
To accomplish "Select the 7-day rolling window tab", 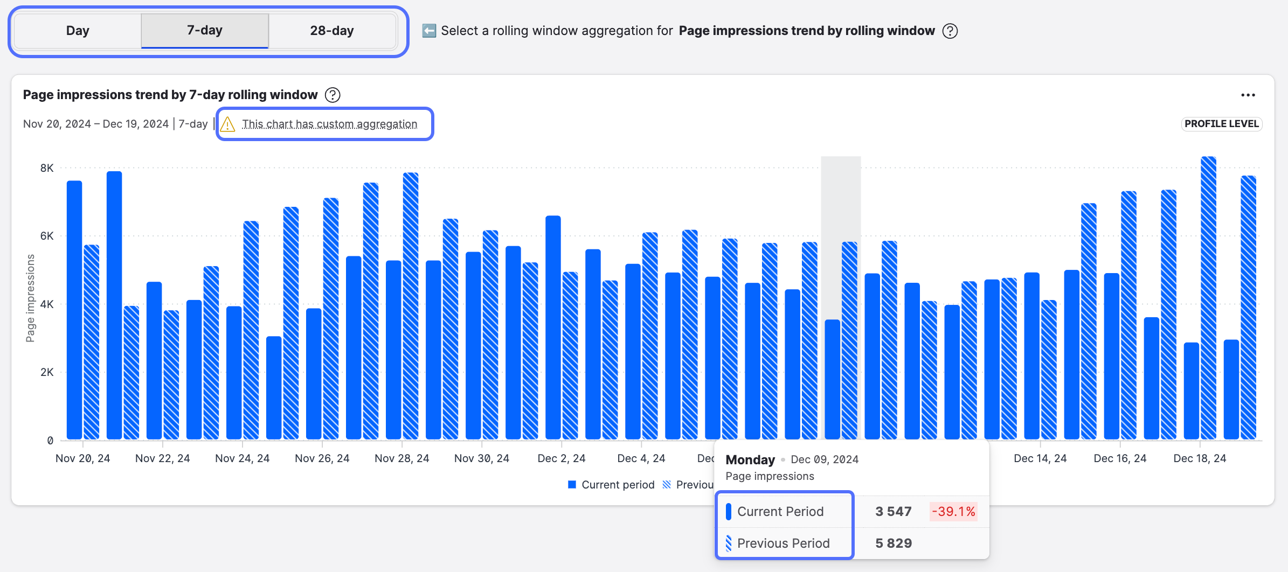I will [205, 31].
